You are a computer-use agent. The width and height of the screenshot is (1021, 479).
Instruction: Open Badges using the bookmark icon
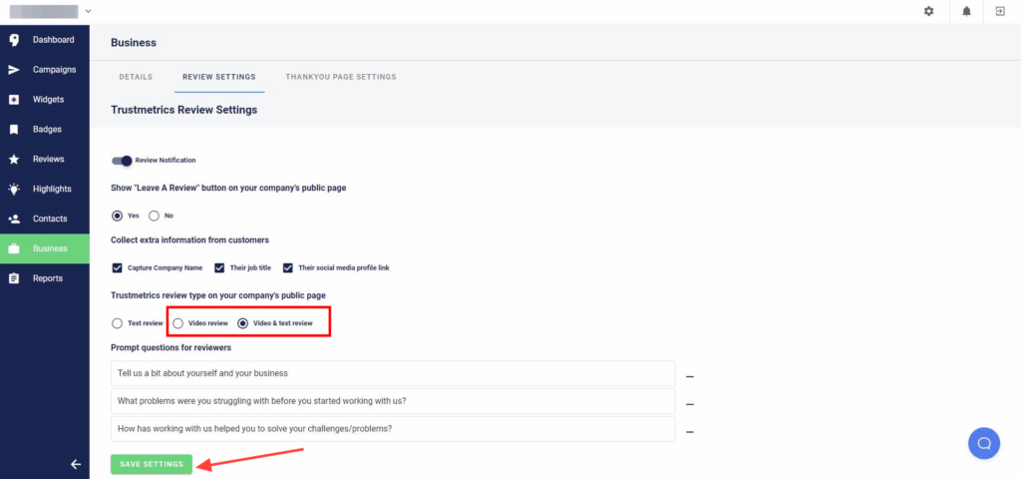pyautogui.click(x=14, y=130)
